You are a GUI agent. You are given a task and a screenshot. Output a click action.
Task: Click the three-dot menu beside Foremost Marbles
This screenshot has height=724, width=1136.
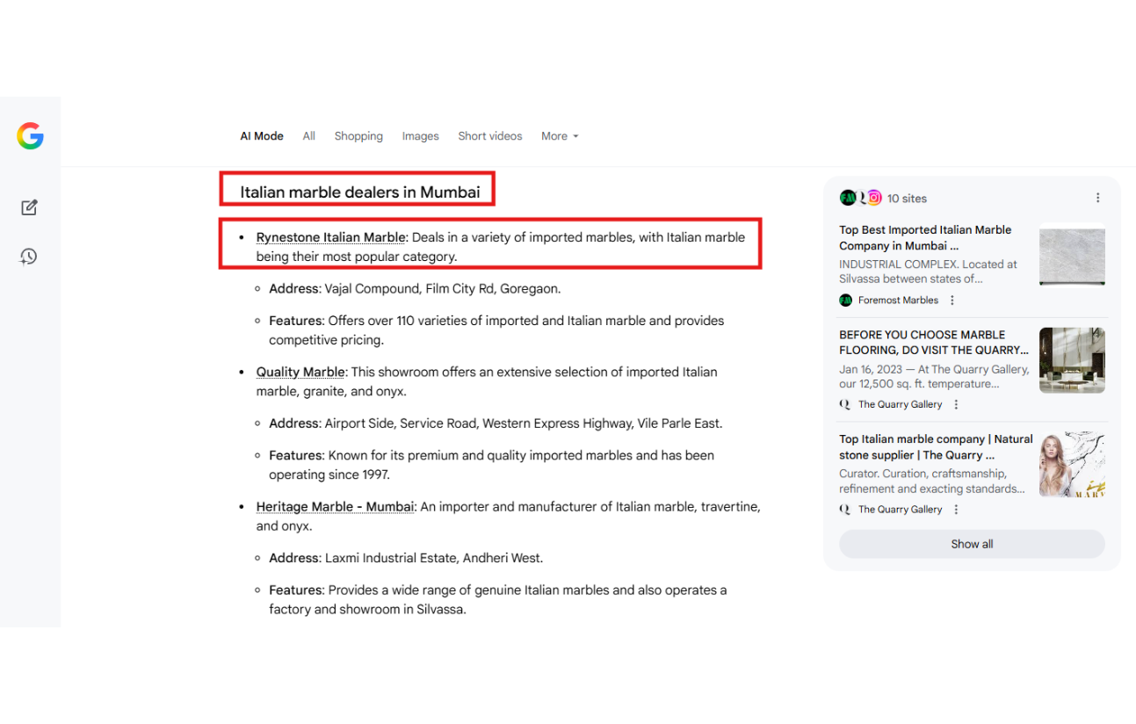click(x=952, y=300)
